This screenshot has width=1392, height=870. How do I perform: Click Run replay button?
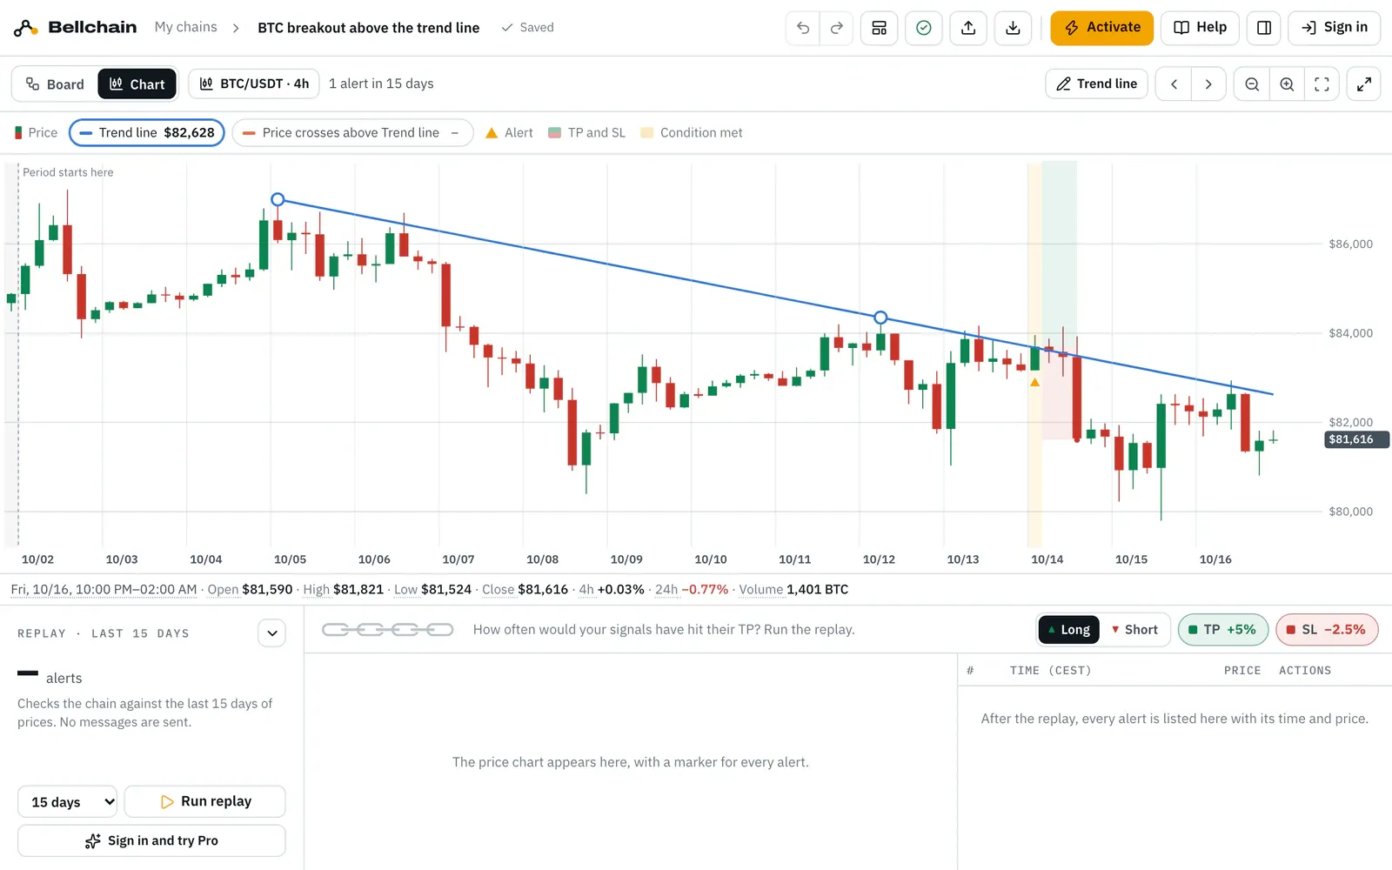tap(205, 802)
